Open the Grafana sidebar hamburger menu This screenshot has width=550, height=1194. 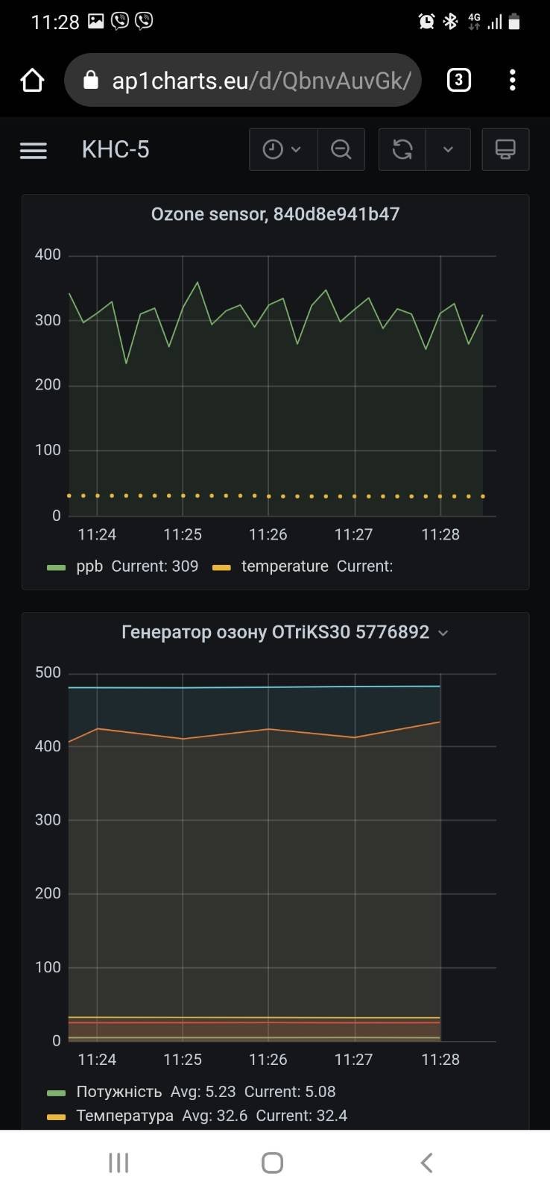click(34, 150)
